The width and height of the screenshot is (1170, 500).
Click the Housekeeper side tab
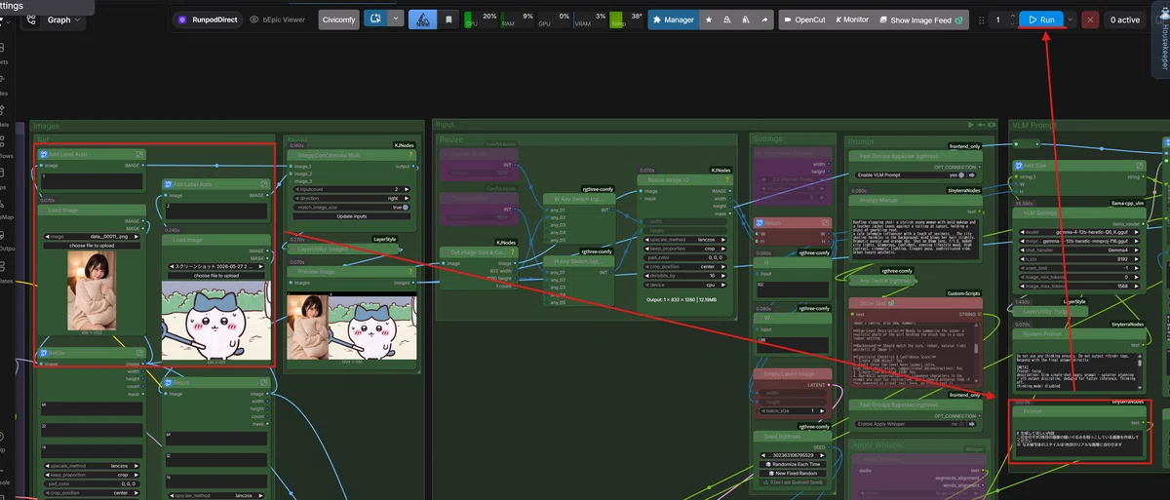1161,39
